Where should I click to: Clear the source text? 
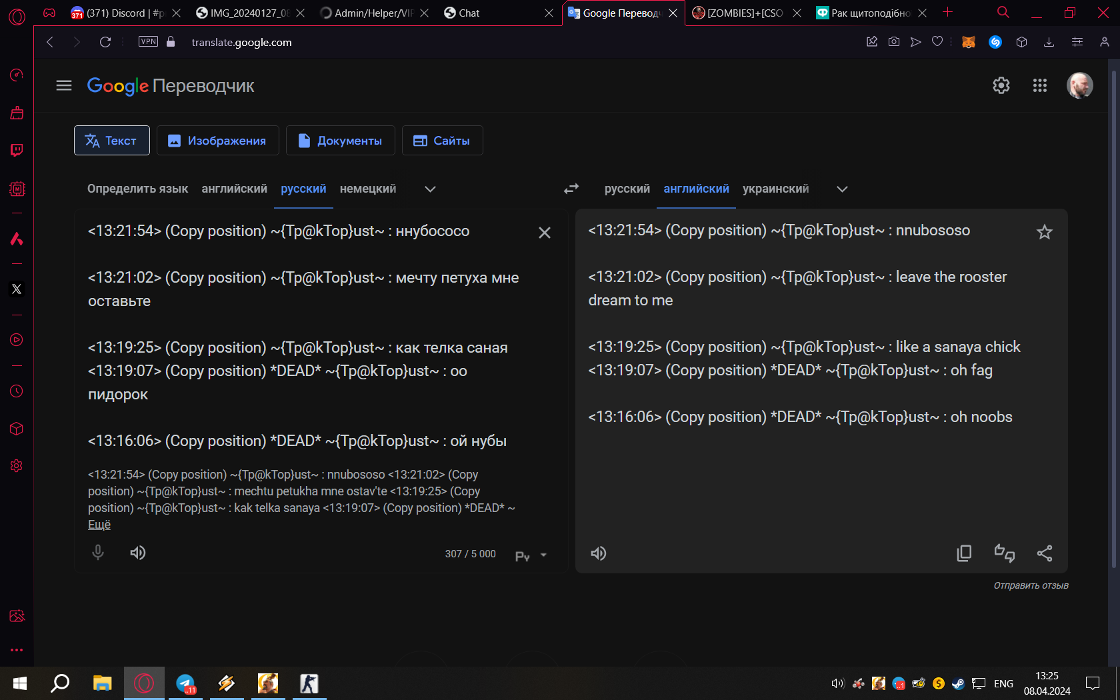544,233
